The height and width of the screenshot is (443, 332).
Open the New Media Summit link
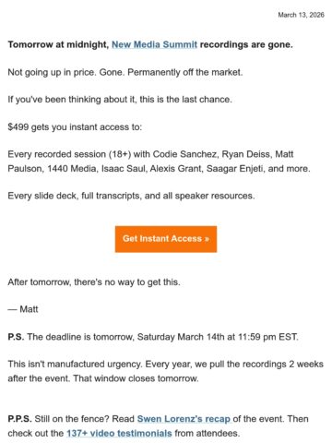click(x=154, y=44)
